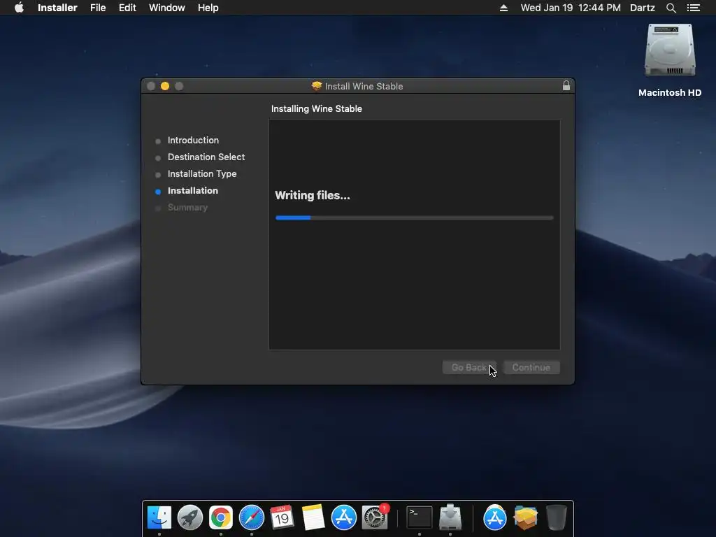The image size is (716, 537).
Task: Click the Writing files progress bar
Action: tap(414, 218)
